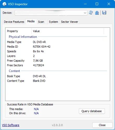Close the window with the title bar X
115x130 pixels.
[109, 4]
